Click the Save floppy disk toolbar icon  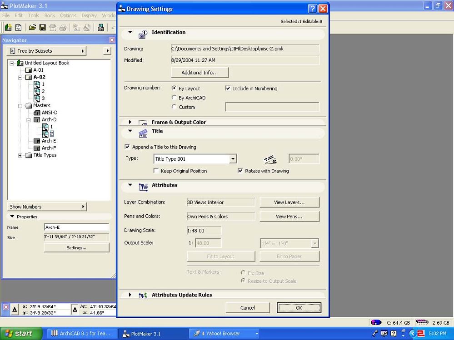point(43,28)
